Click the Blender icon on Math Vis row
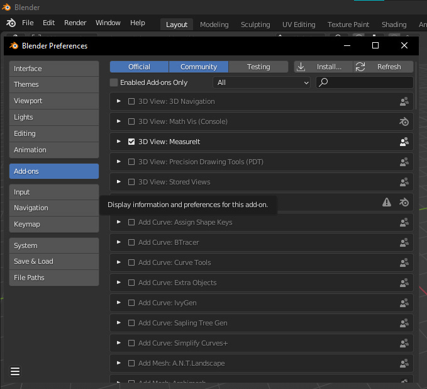 click(x=404, y=121)
